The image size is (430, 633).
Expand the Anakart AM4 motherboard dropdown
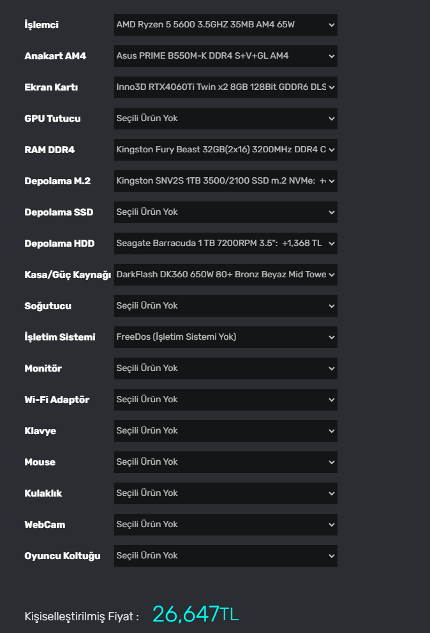225,56
